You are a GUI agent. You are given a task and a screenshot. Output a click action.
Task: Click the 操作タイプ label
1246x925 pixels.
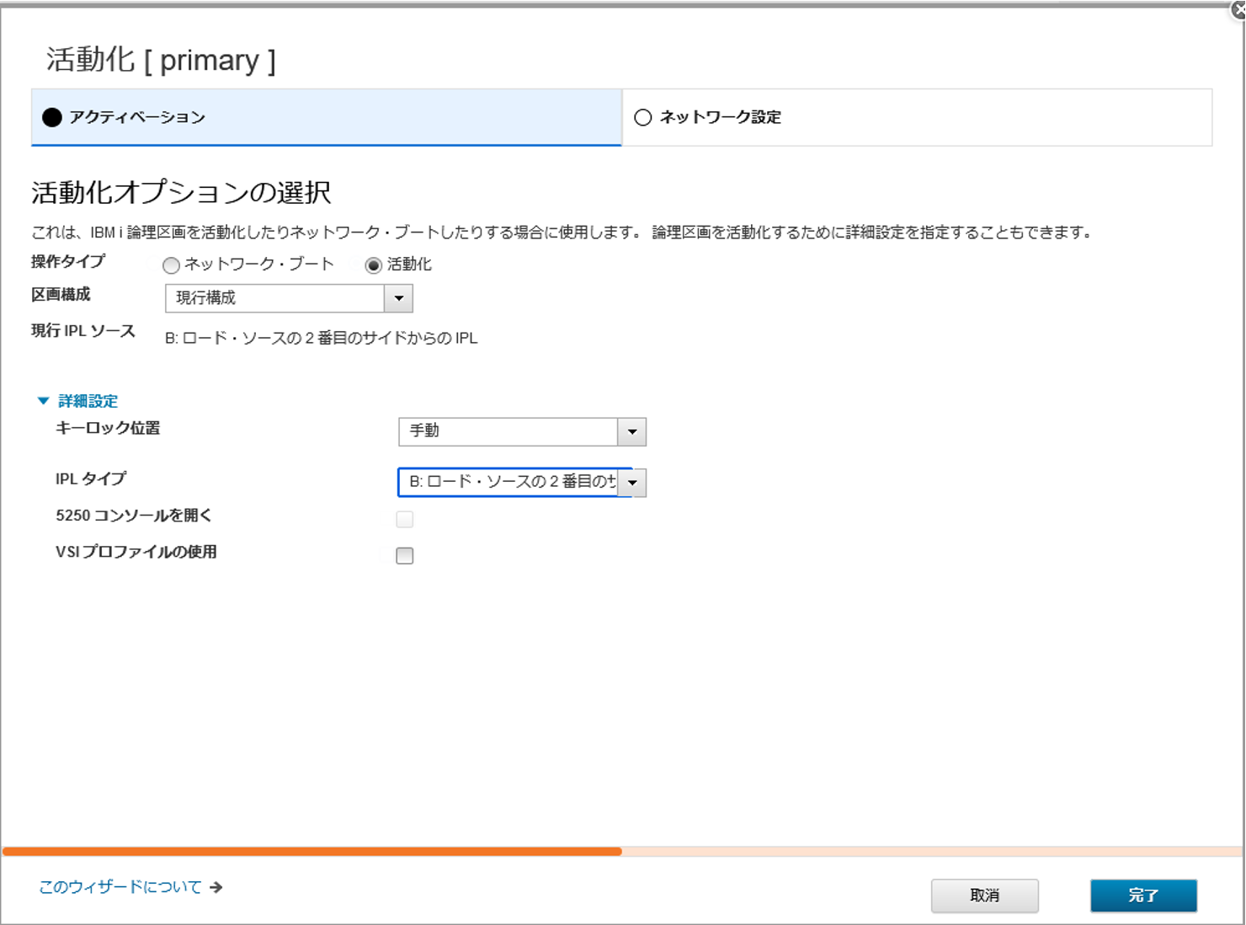click(x=68, y=261)
